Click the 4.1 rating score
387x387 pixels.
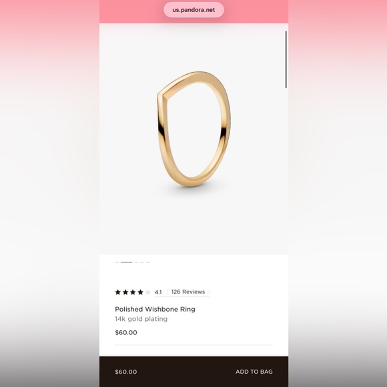point(158,292)
